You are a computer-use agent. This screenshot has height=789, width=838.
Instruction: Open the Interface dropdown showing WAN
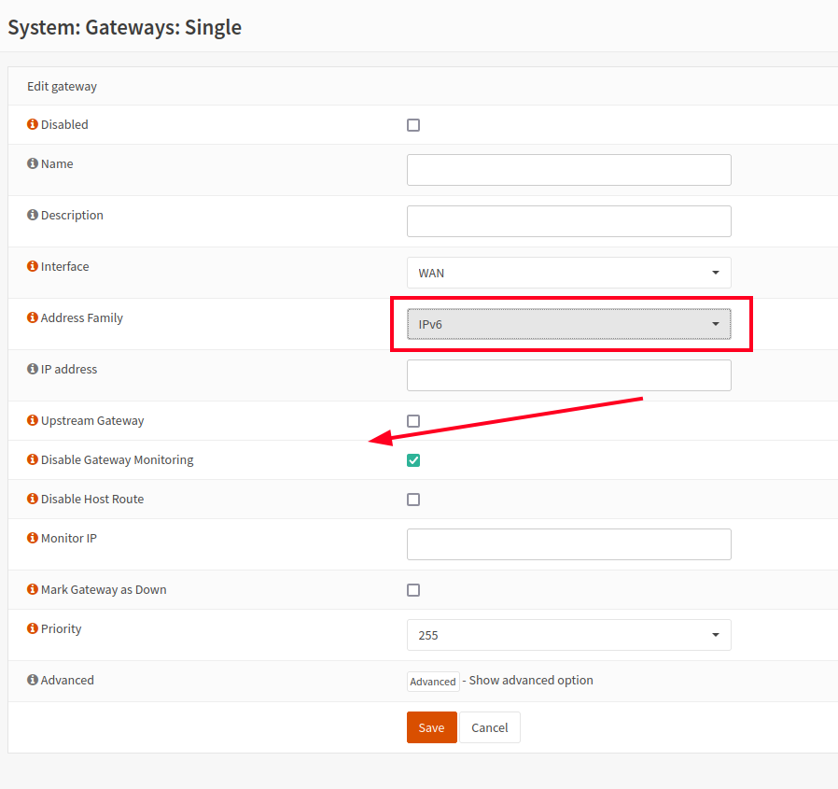point(568,272)
